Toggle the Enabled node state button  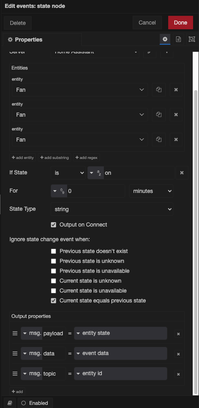35,403
